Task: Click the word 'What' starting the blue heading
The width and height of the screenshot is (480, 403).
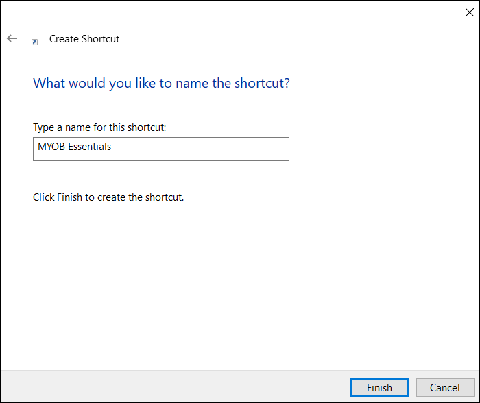Action: [49, 84]
